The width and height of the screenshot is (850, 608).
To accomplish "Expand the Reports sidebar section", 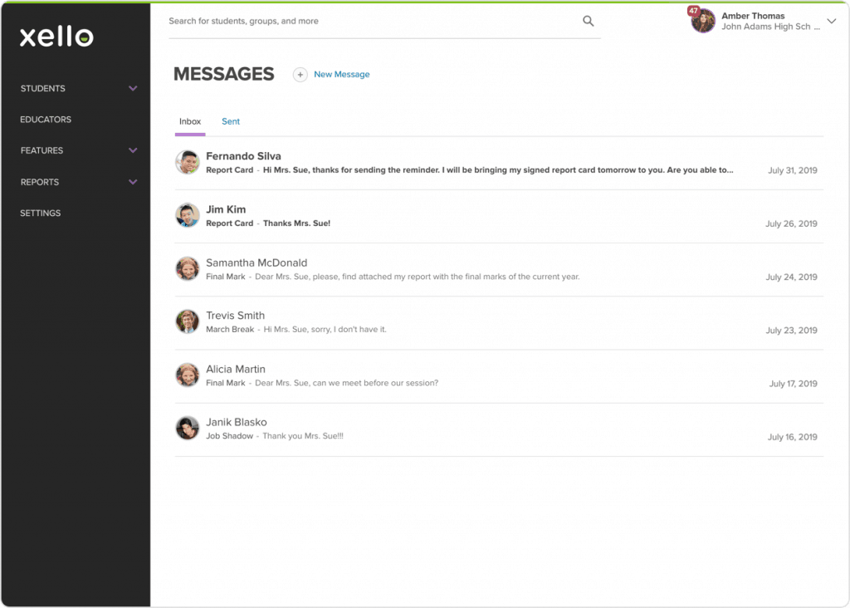I will 132,182.
